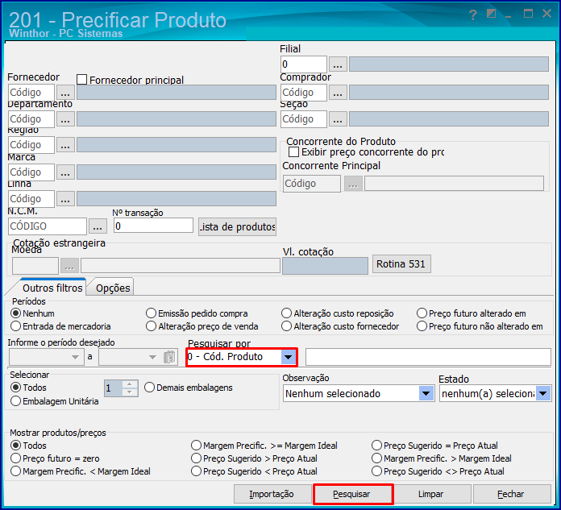Image resolution: width=561 pixels, height=510 pixels.
Task: Open the period start date dropdown
Action: pyautogui.click(x=75, y=357)
